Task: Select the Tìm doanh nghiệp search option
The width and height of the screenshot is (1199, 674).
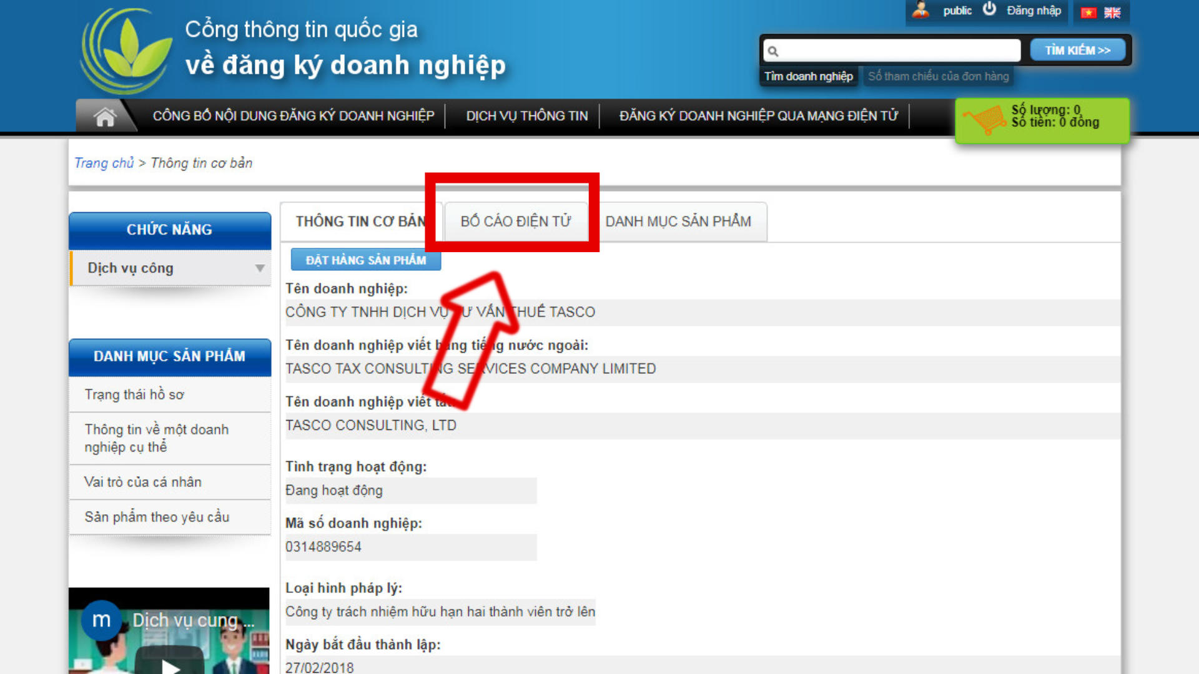Action: tap(808, 76)
